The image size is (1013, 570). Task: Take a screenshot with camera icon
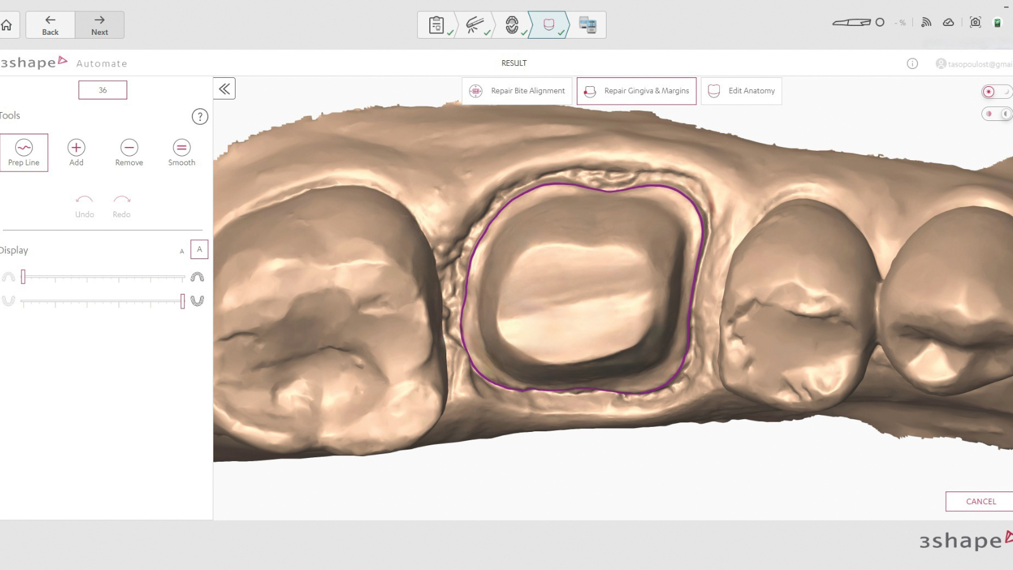(976, 23)
